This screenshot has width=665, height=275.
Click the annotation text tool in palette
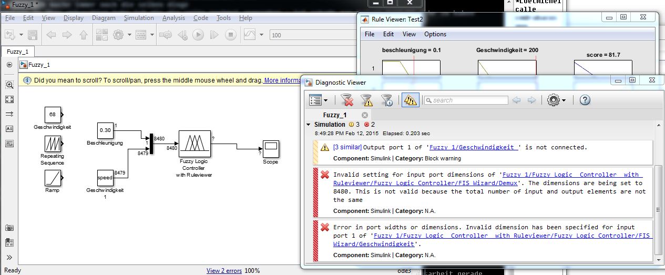[x=9, y=129]
